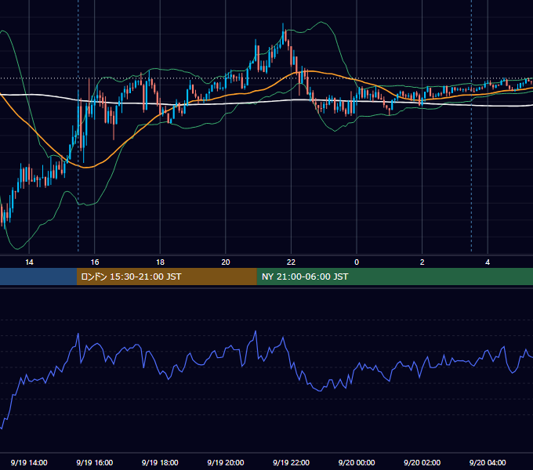Click the 16 hour axis label
This screenshot has height=470, width=533.
[x=95, y=262]
